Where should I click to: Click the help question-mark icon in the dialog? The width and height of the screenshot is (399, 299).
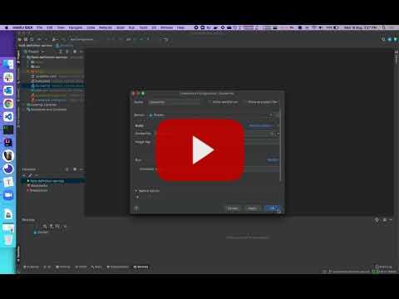click(136, 208)
